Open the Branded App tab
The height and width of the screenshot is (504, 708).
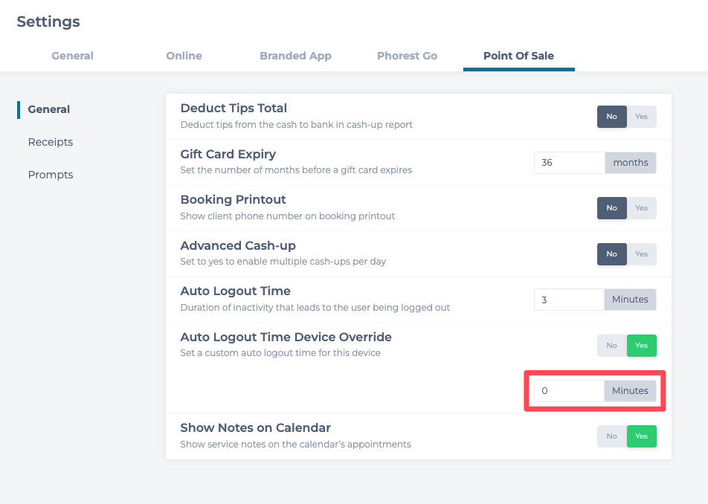coord(295,56)
